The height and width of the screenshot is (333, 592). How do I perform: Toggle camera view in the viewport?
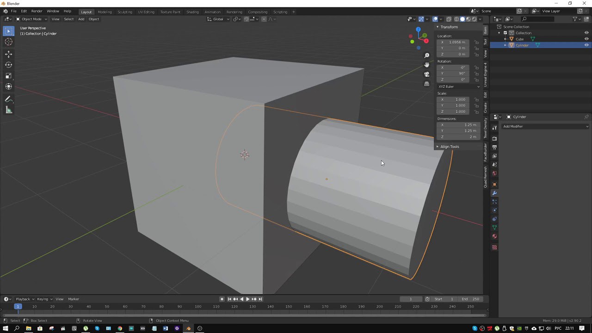(x=426, y=74)
